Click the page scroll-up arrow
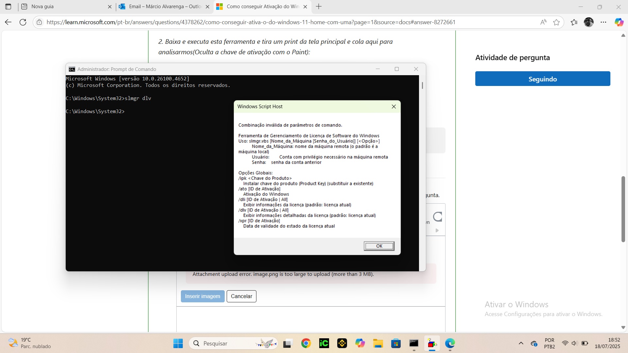 point(623,35)
